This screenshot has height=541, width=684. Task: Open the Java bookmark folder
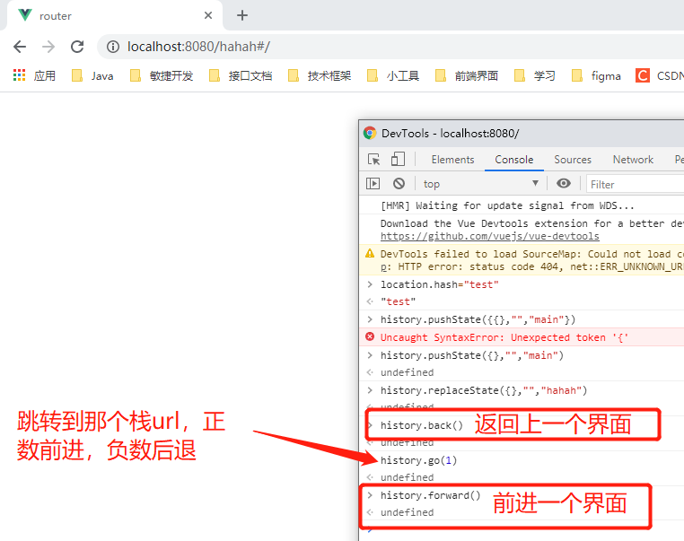pos(92,76)
